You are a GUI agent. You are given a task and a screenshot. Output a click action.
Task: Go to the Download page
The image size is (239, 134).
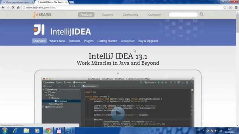point(128,41)
